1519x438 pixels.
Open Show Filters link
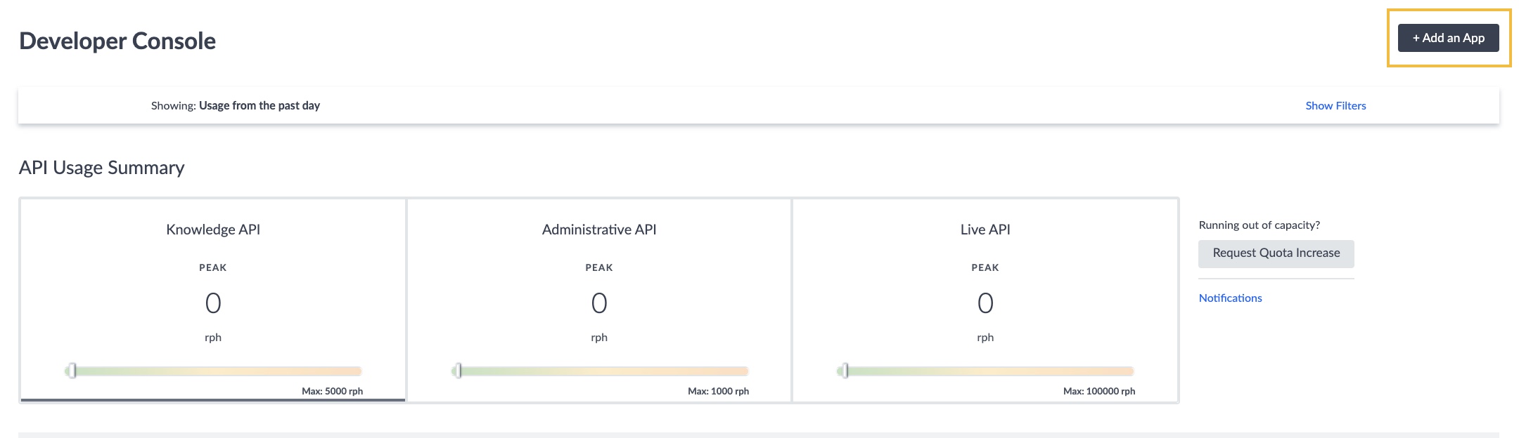point(1335,105)
